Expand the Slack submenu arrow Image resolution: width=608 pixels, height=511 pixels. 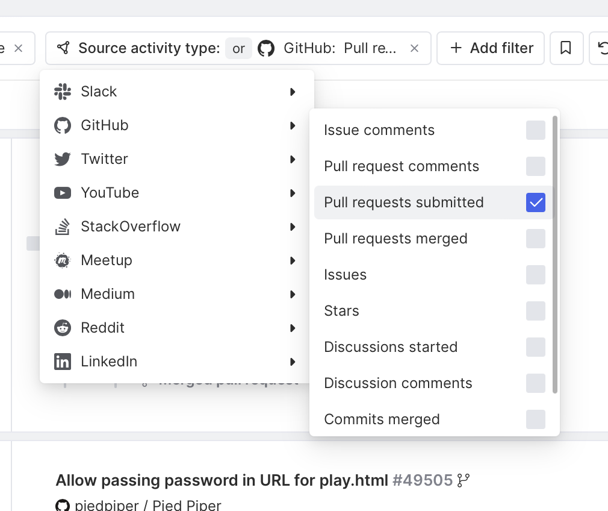pos(293,92)
